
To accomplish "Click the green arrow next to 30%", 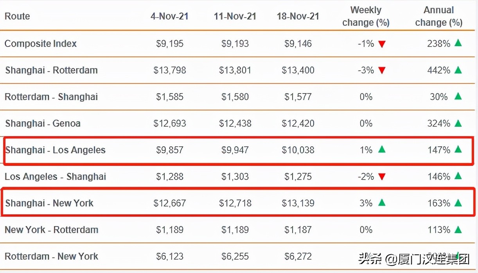I will point(458,96).
